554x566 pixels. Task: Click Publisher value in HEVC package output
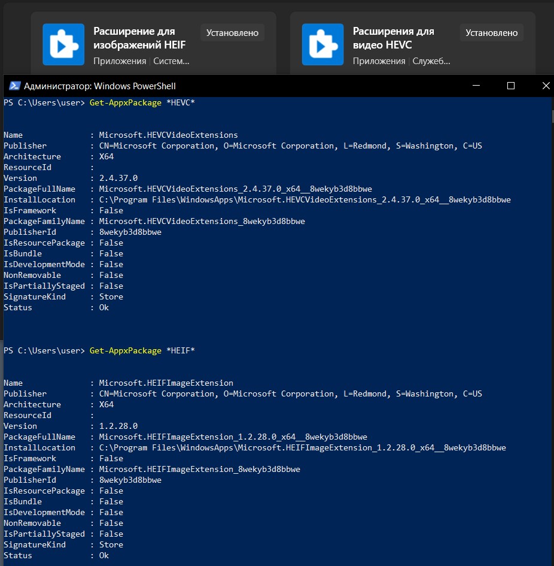291,146
